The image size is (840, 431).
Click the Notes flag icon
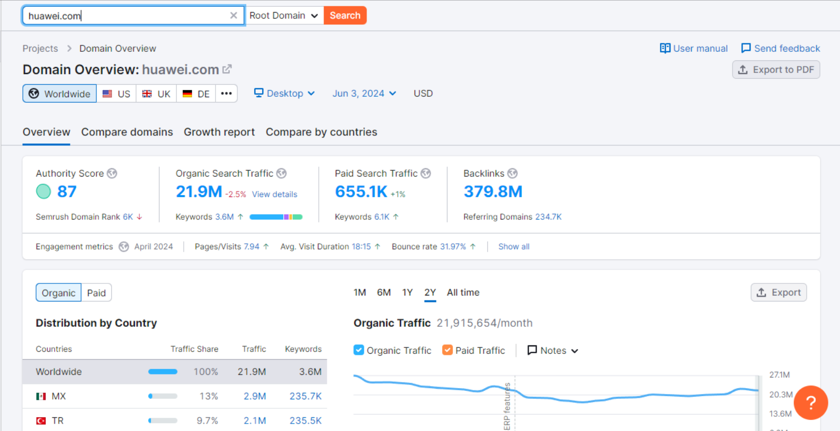click(x=532, y=350)
